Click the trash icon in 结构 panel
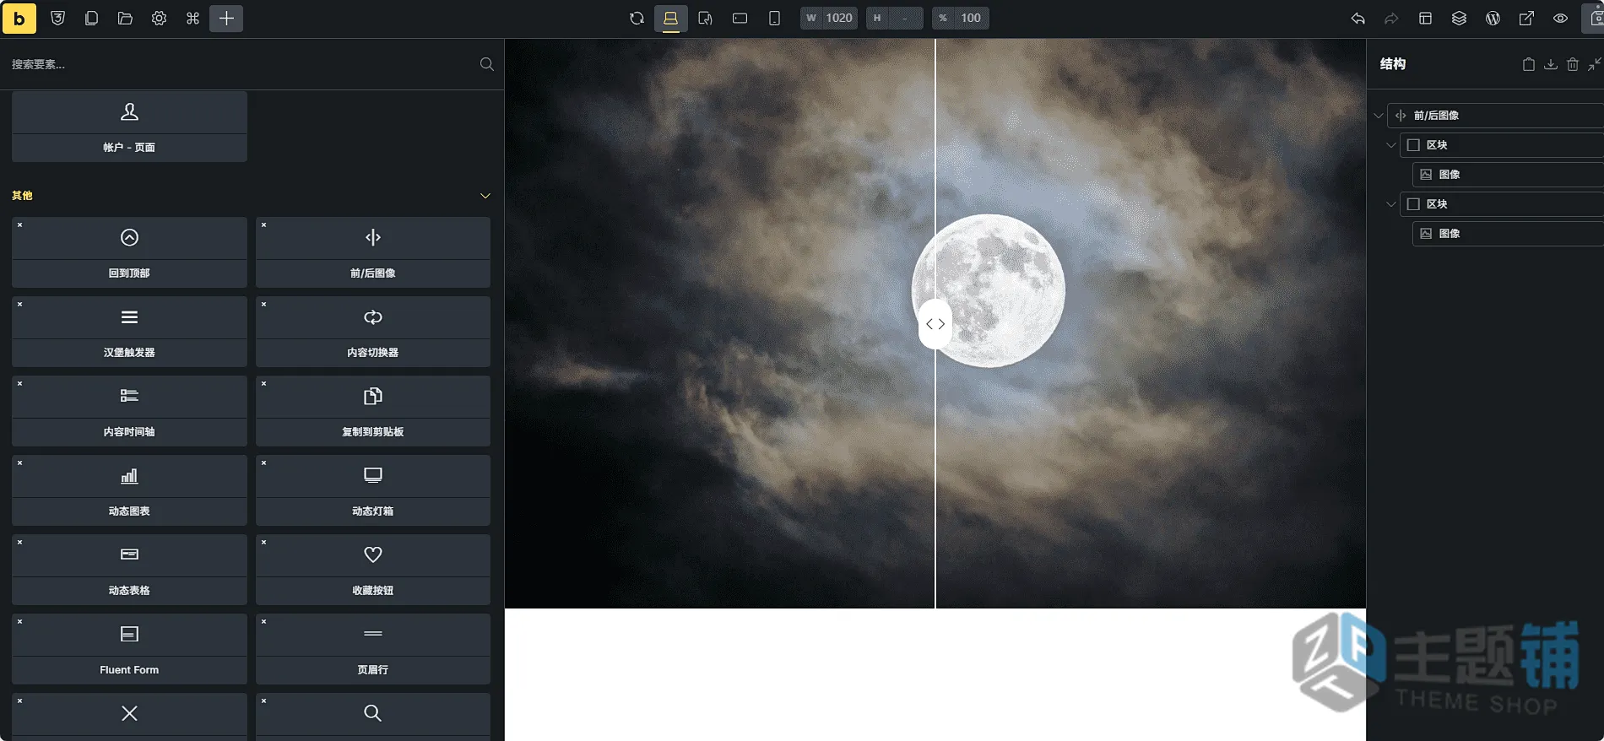 point(1573,64)
